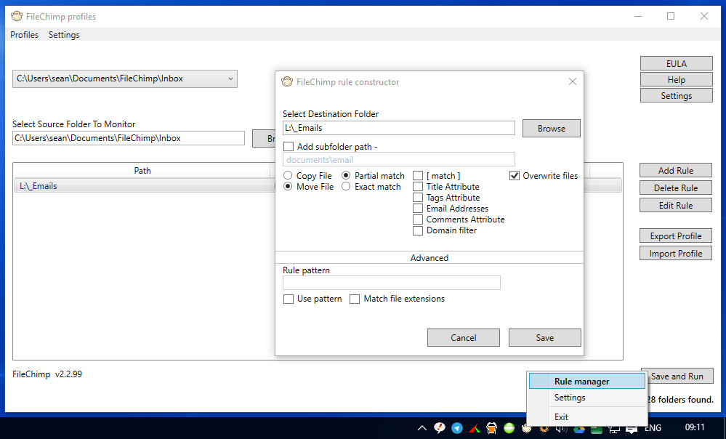Expand the profile folder dropdown
The width and height of the screenshot is (726, 439).
pos(125,78)
